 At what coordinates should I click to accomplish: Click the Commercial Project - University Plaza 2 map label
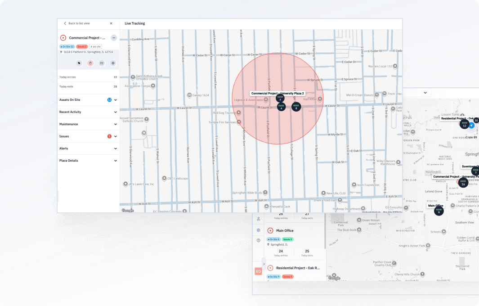278,93
